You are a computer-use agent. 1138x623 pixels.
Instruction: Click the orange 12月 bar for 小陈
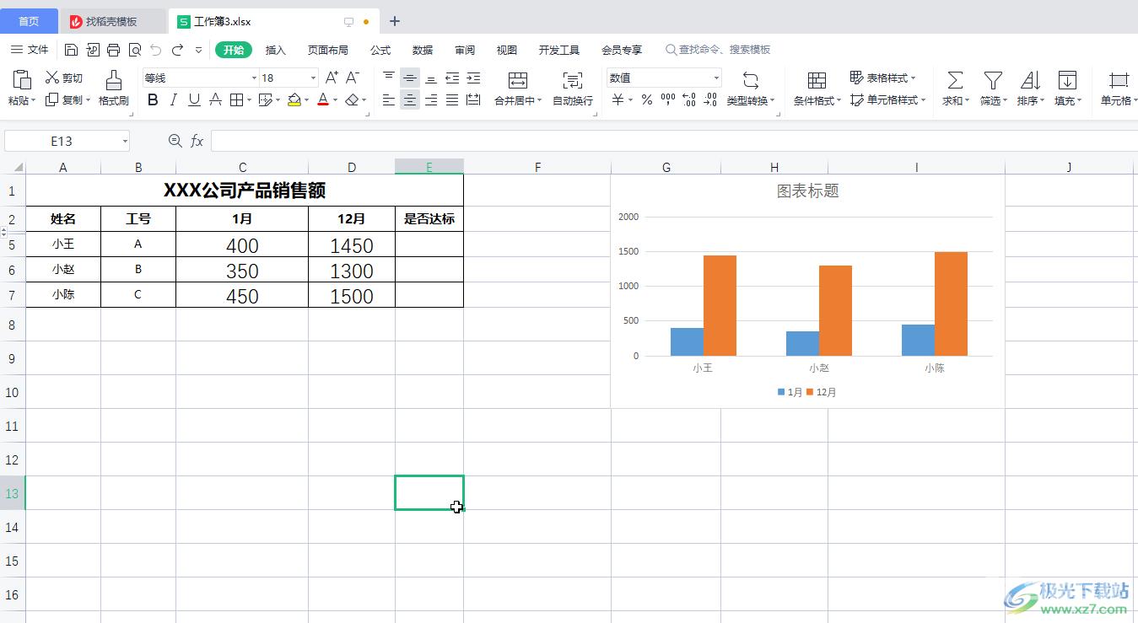[x=951, y=303]
